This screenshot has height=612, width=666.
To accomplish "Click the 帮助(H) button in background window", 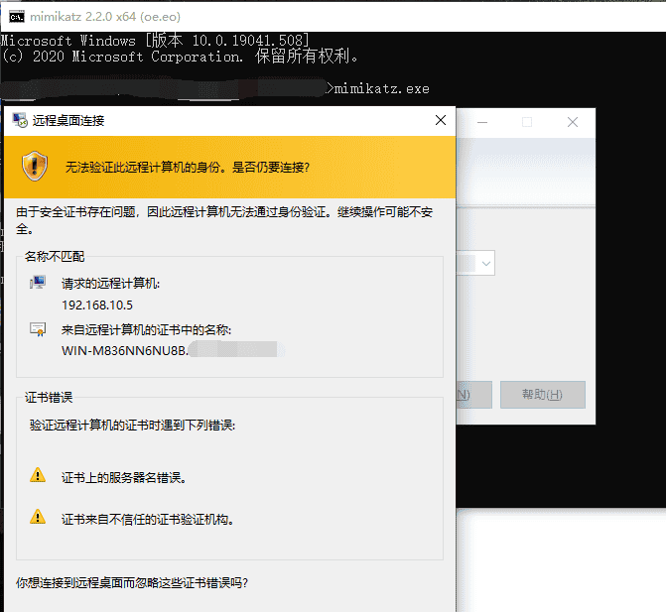I will [542, 395].
